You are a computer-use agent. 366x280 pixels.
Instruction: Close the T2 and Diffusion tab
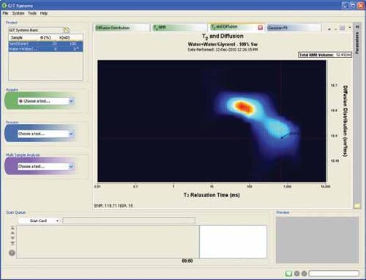coord(260,28)
